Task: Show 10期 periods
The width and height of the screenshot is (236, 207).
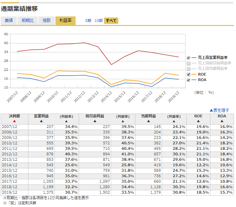Action: click(99, 21)
